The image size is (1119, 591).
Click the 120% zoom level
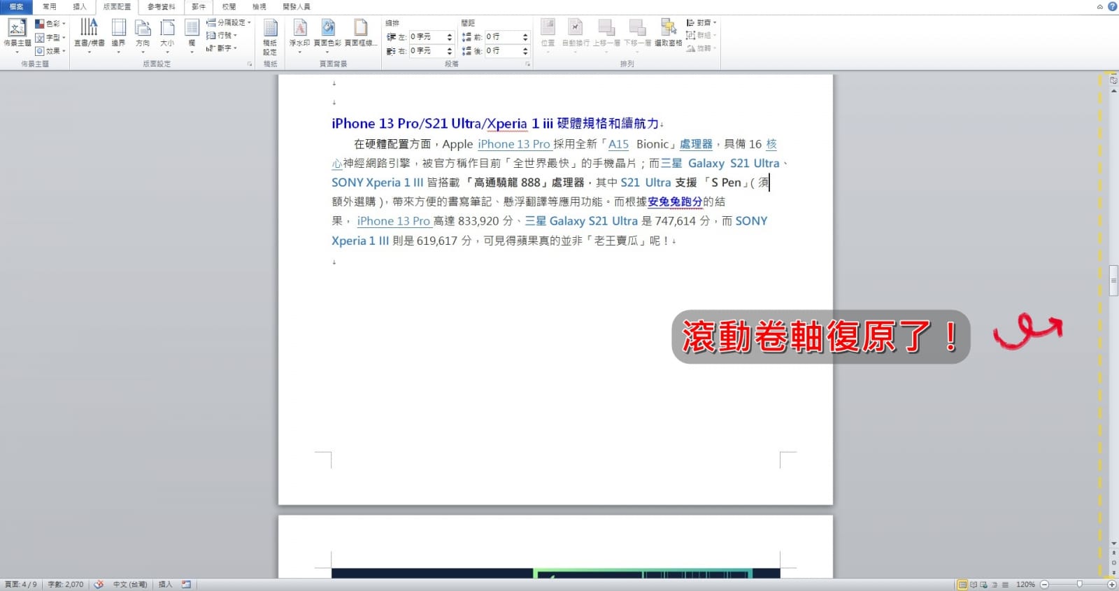pyautogui.click(x=1025, y=584)
